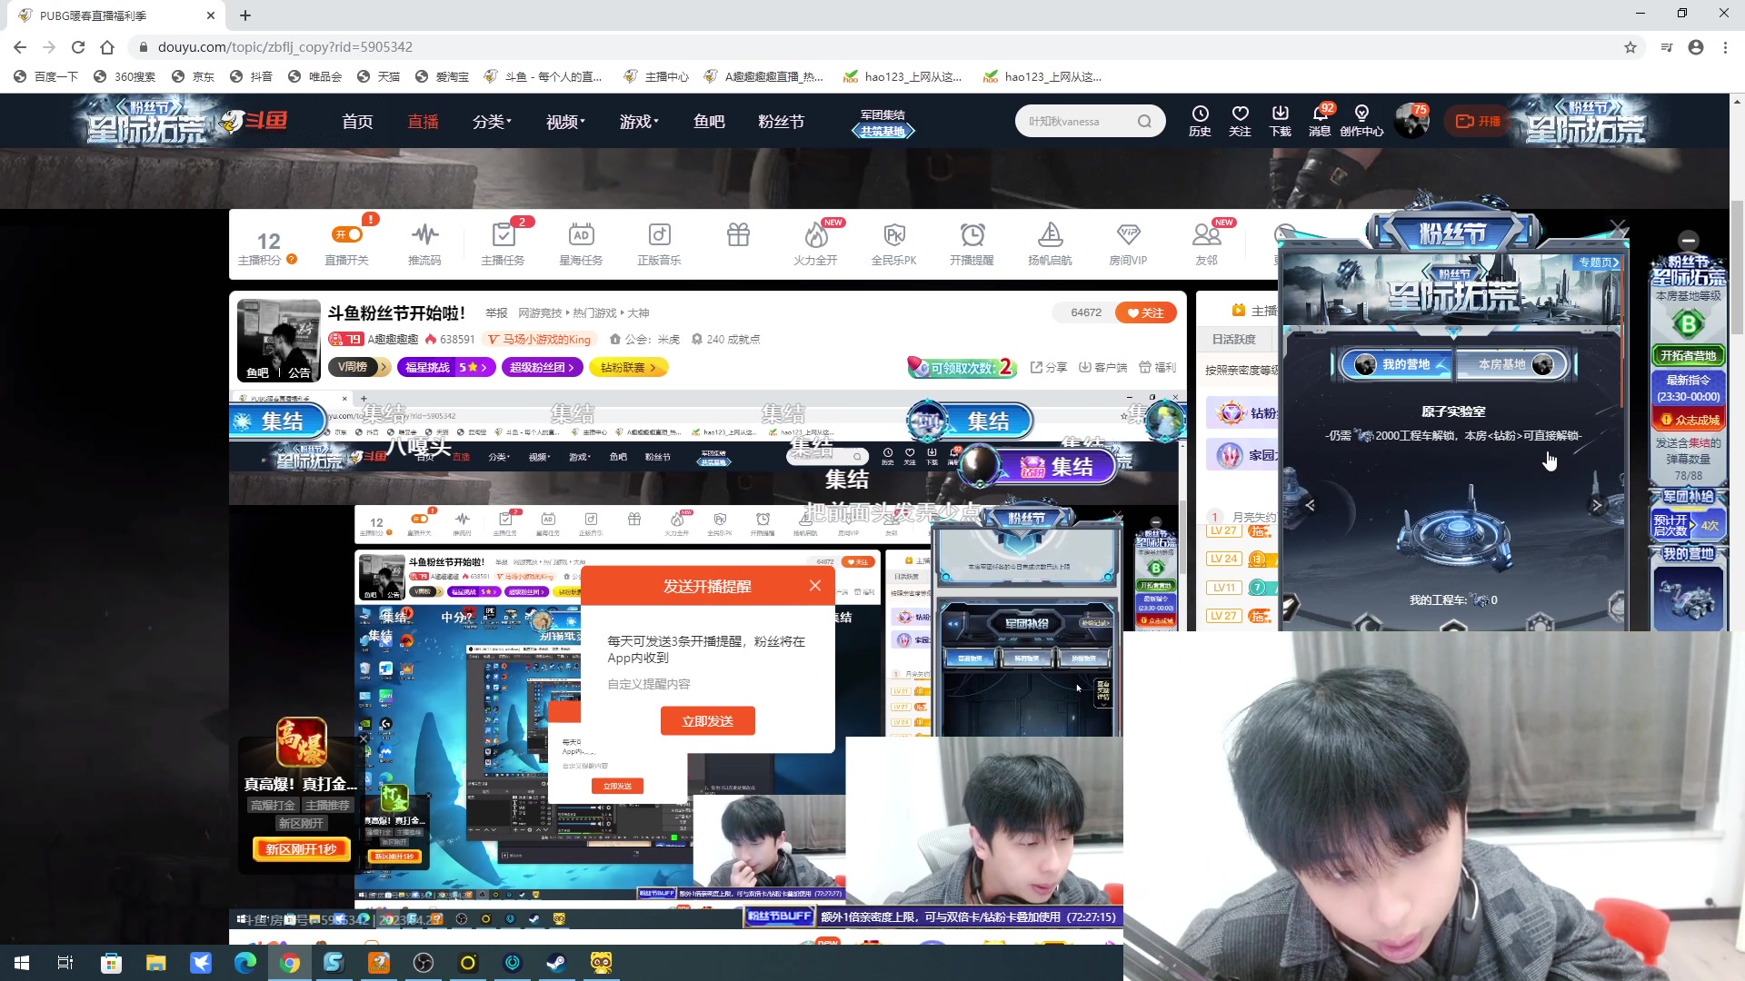Click the search magnifier icon

tap(1145, 122)
